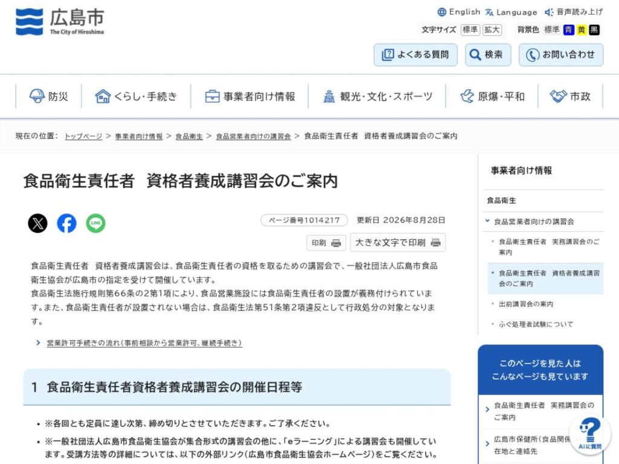Open お問い合わせ contact page

click(561, 54)
